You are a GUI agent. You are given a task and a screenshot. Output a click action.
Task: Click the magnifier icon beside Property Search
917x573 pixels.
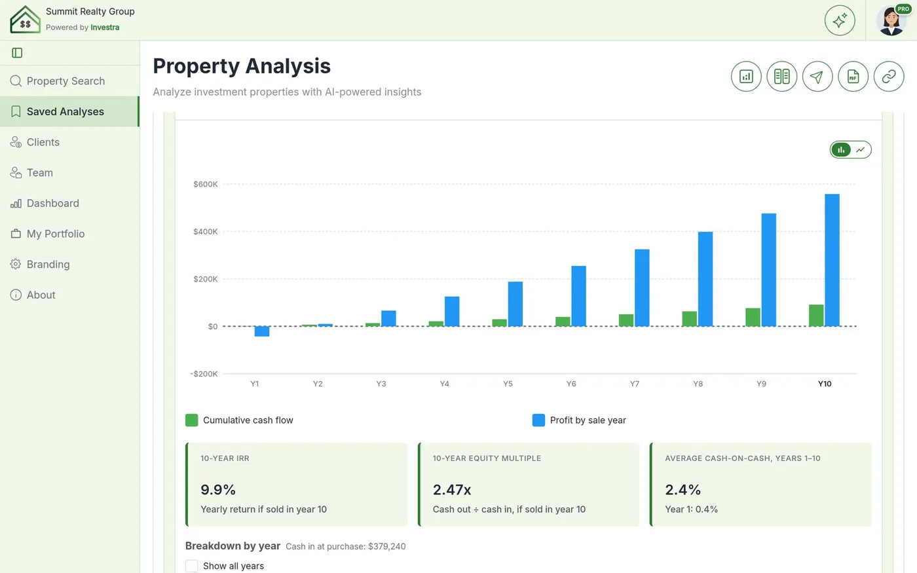[x=16, y=81]
